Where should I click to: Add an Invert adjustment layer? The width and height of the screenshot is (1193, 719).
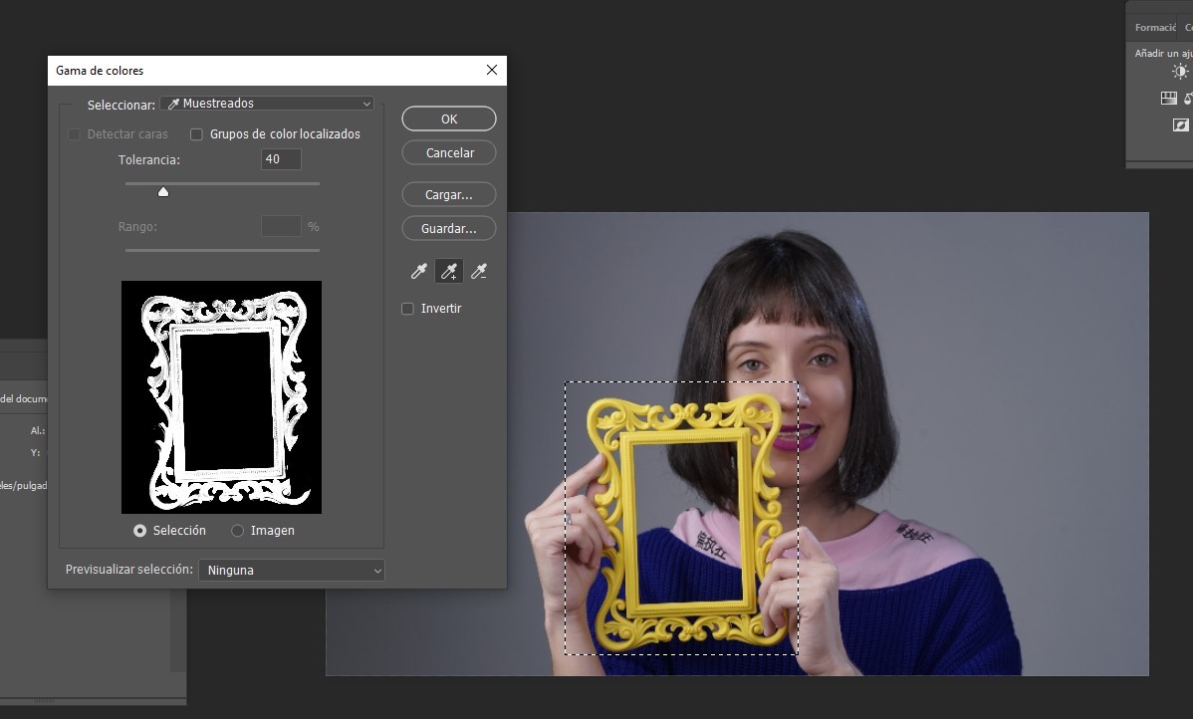pyautogui.click(x=1181, y=125)
